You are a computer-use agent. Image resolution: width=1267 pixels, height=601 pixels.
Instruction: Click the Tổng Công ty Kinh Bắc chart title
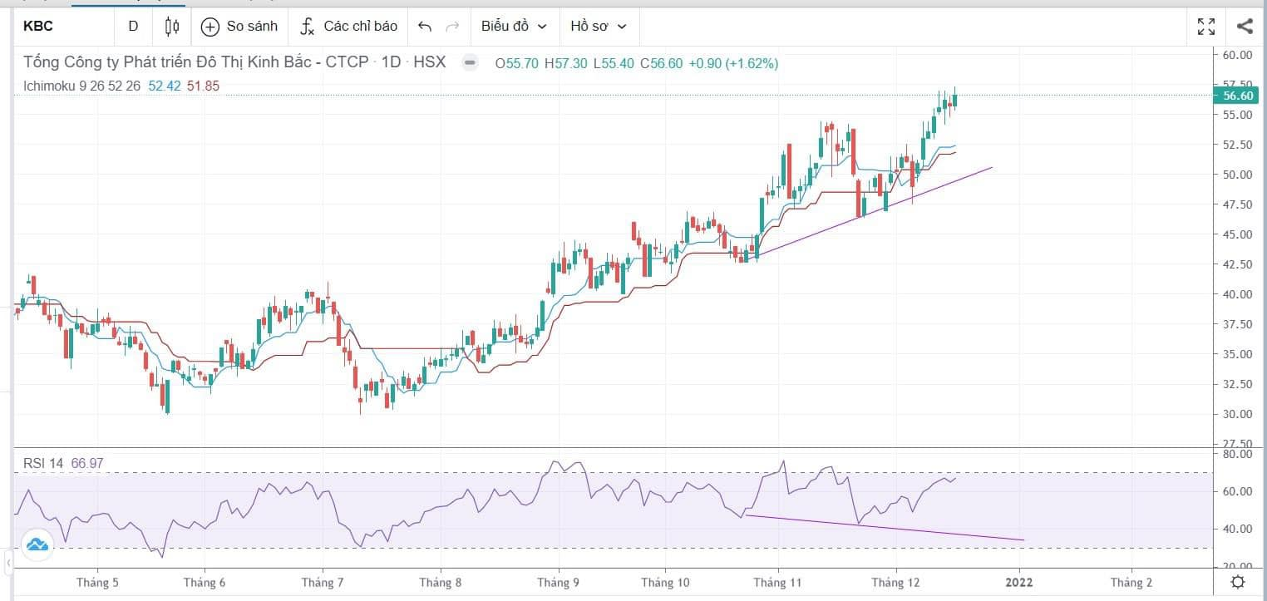(234, 62)
